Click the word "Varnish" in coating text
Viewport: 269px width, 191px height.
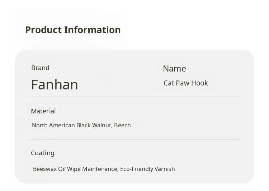click(x=165, y=169)
